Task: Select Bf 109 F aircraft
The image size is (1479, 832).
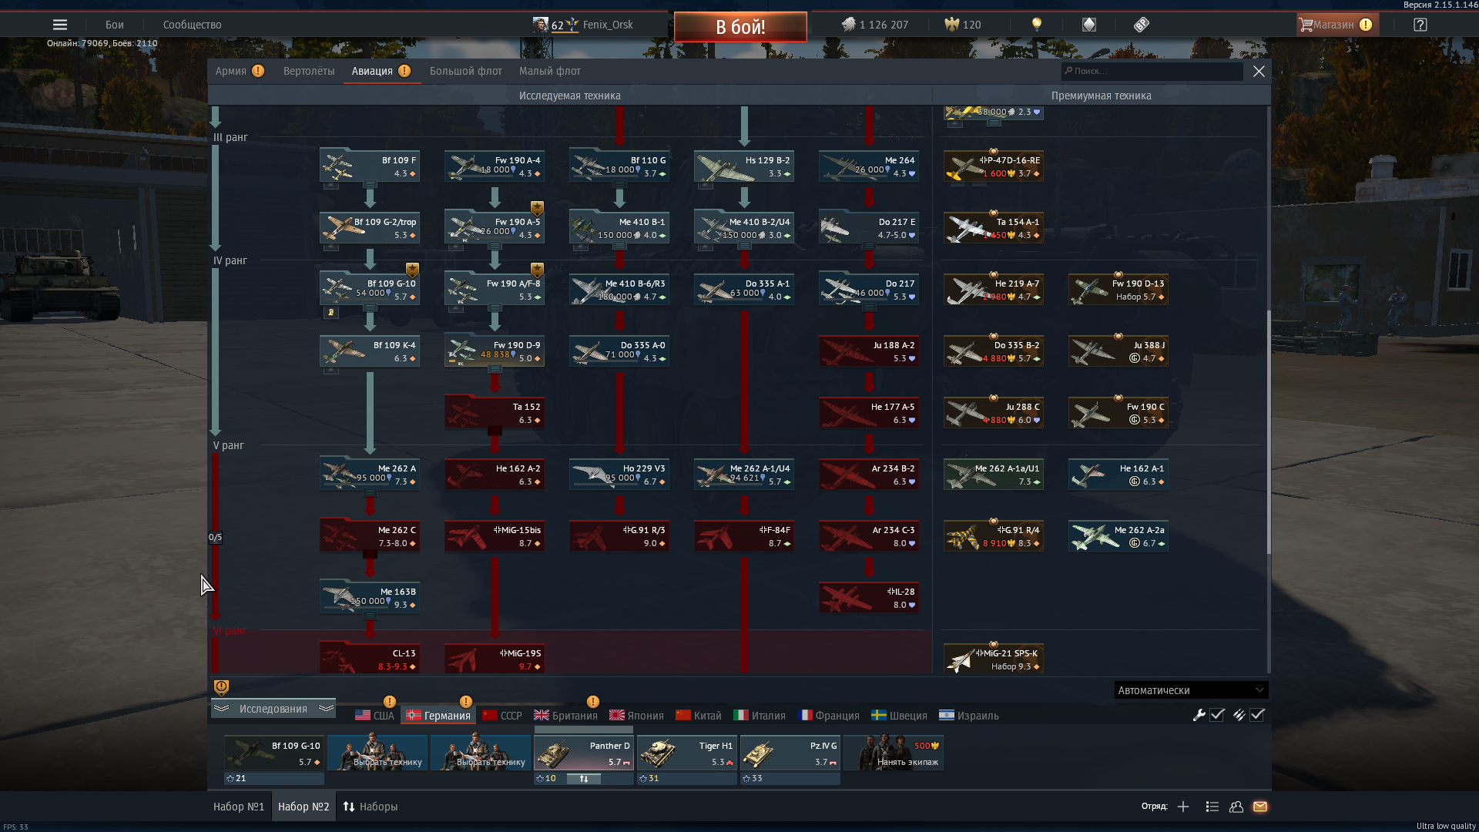Action: click(x=370, y=166)
